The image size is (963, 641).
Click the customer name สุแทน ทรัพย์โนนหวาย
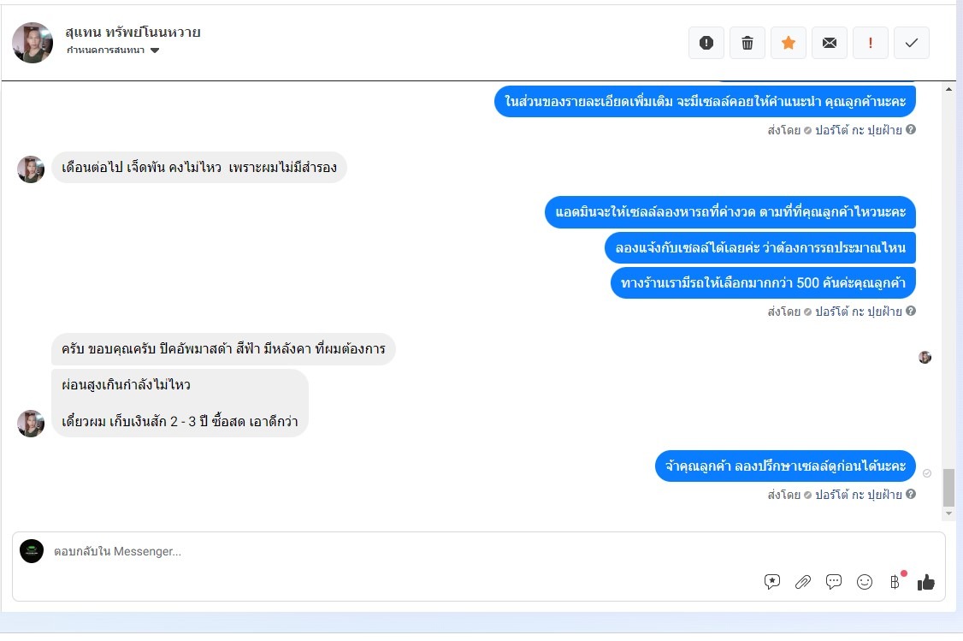click(133, 32)
